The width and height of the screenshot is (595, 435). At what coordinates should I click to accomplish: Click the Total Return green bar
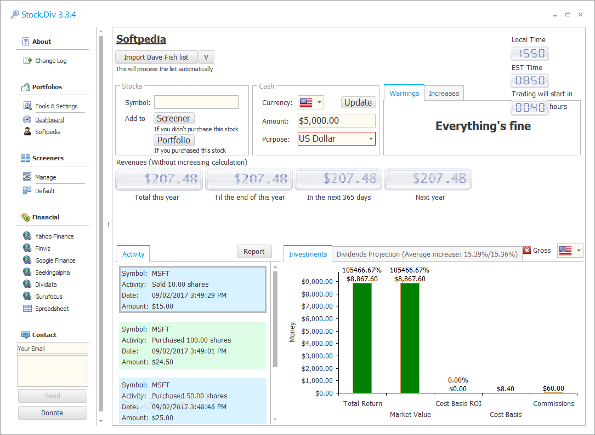[362, 338]
